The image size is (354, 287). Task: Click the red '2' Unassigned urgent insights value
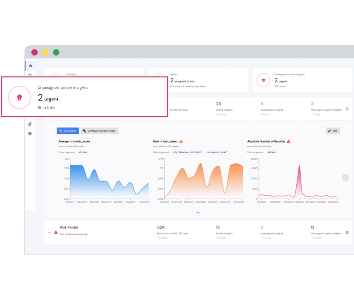click(312, 104)
